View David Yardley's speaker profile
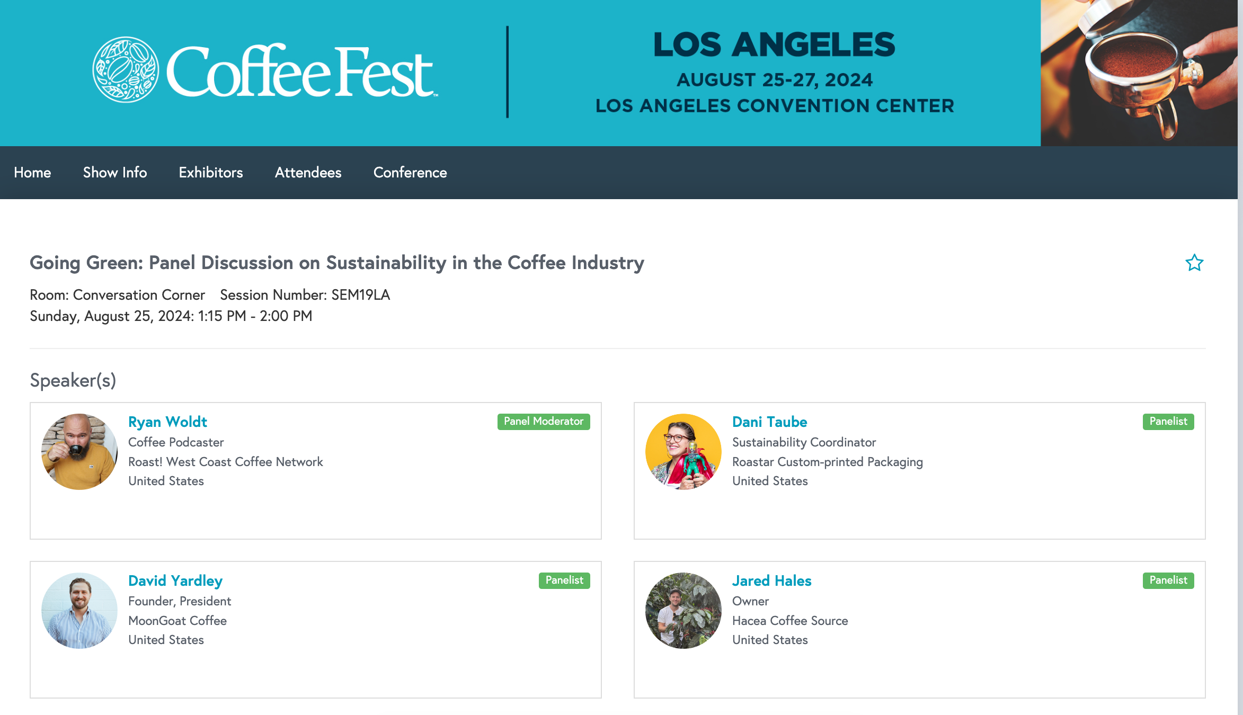The image size is (1243, 715). click(x=175, y=580)
